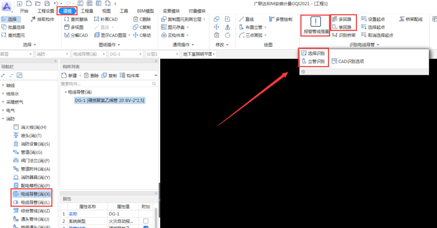The image size is (437, 228).
Task: Select the 单回路 identification tool
Action: tap(342, 27)
